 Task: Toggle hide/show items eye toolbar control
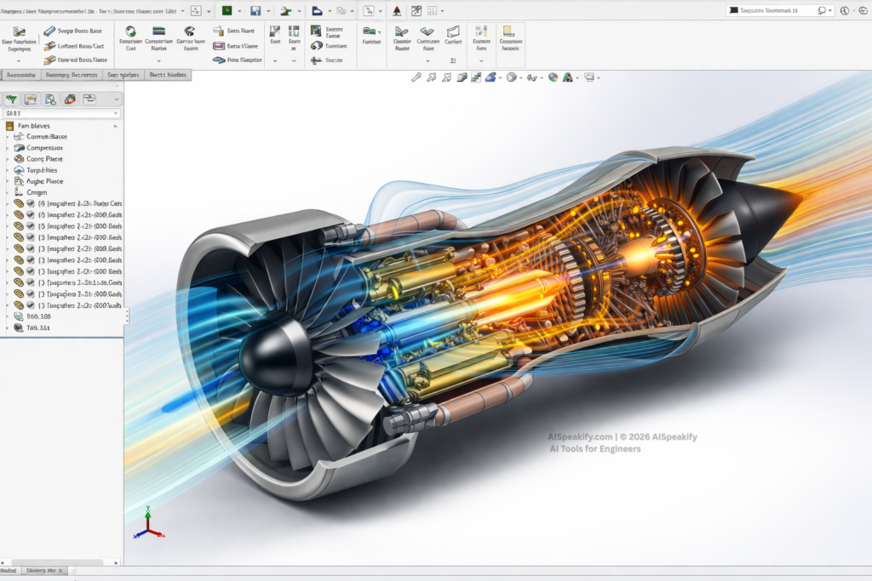(533, 77)
